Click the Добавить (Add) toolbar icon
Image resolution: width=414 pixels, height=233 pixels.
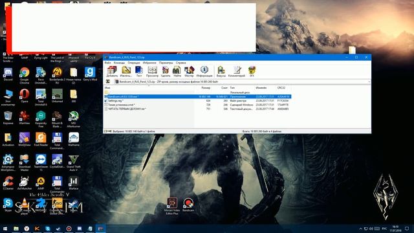click(112, 71)
